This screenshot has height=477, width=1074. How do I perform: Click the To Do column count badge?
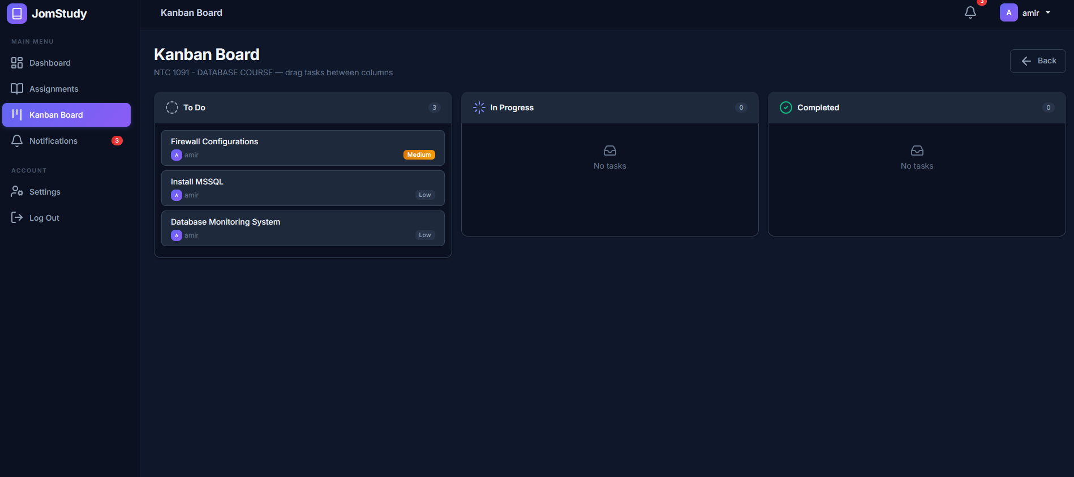click(435, 108)
